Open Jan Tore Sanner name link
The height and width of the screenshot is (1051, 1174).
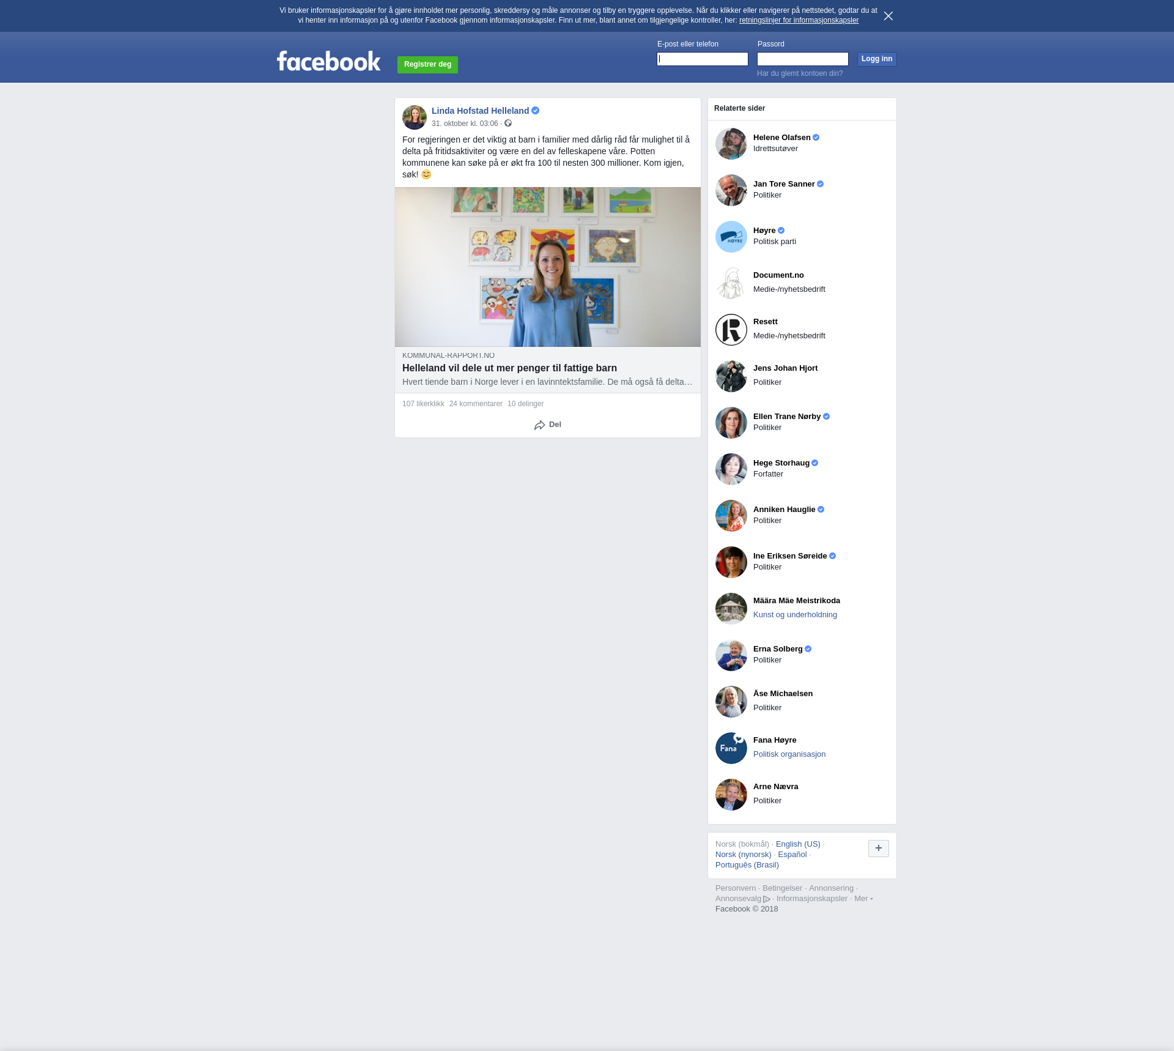click(x=784, y=184)
